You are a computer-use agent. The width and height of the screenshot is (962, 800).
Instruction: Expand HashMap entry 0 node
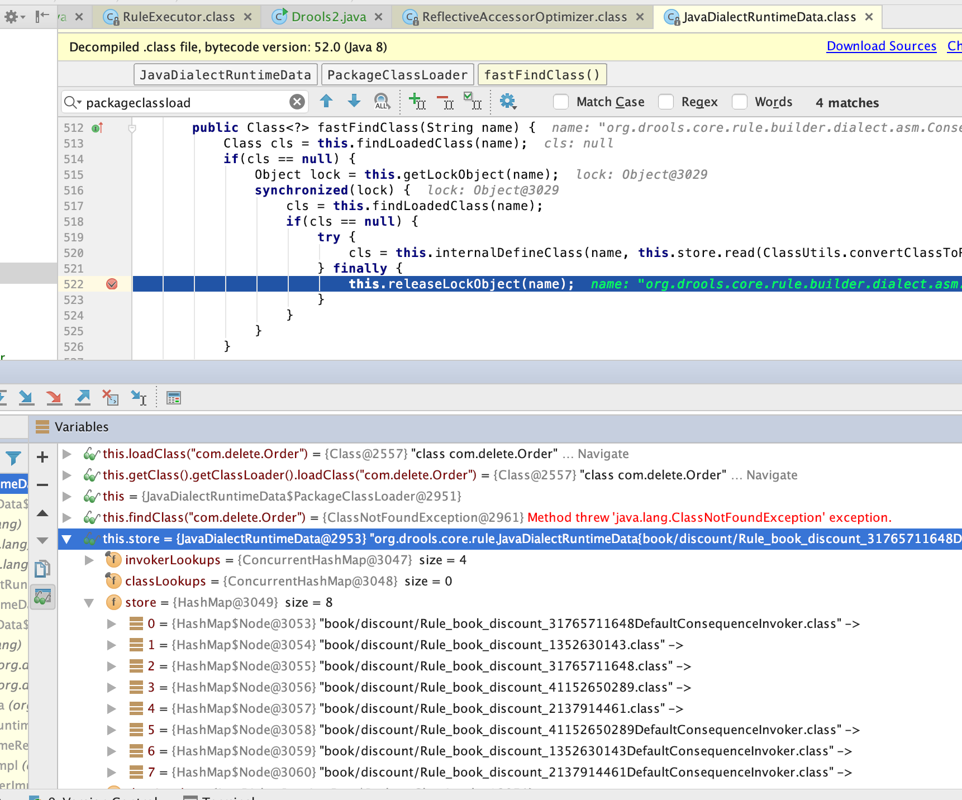(112, 623)
